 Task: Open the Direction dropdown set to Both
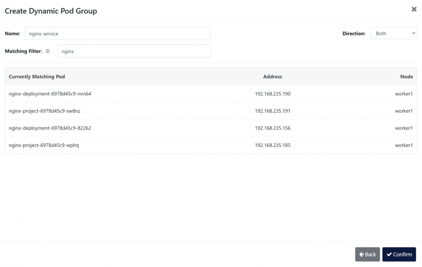[x=394, y=33]
